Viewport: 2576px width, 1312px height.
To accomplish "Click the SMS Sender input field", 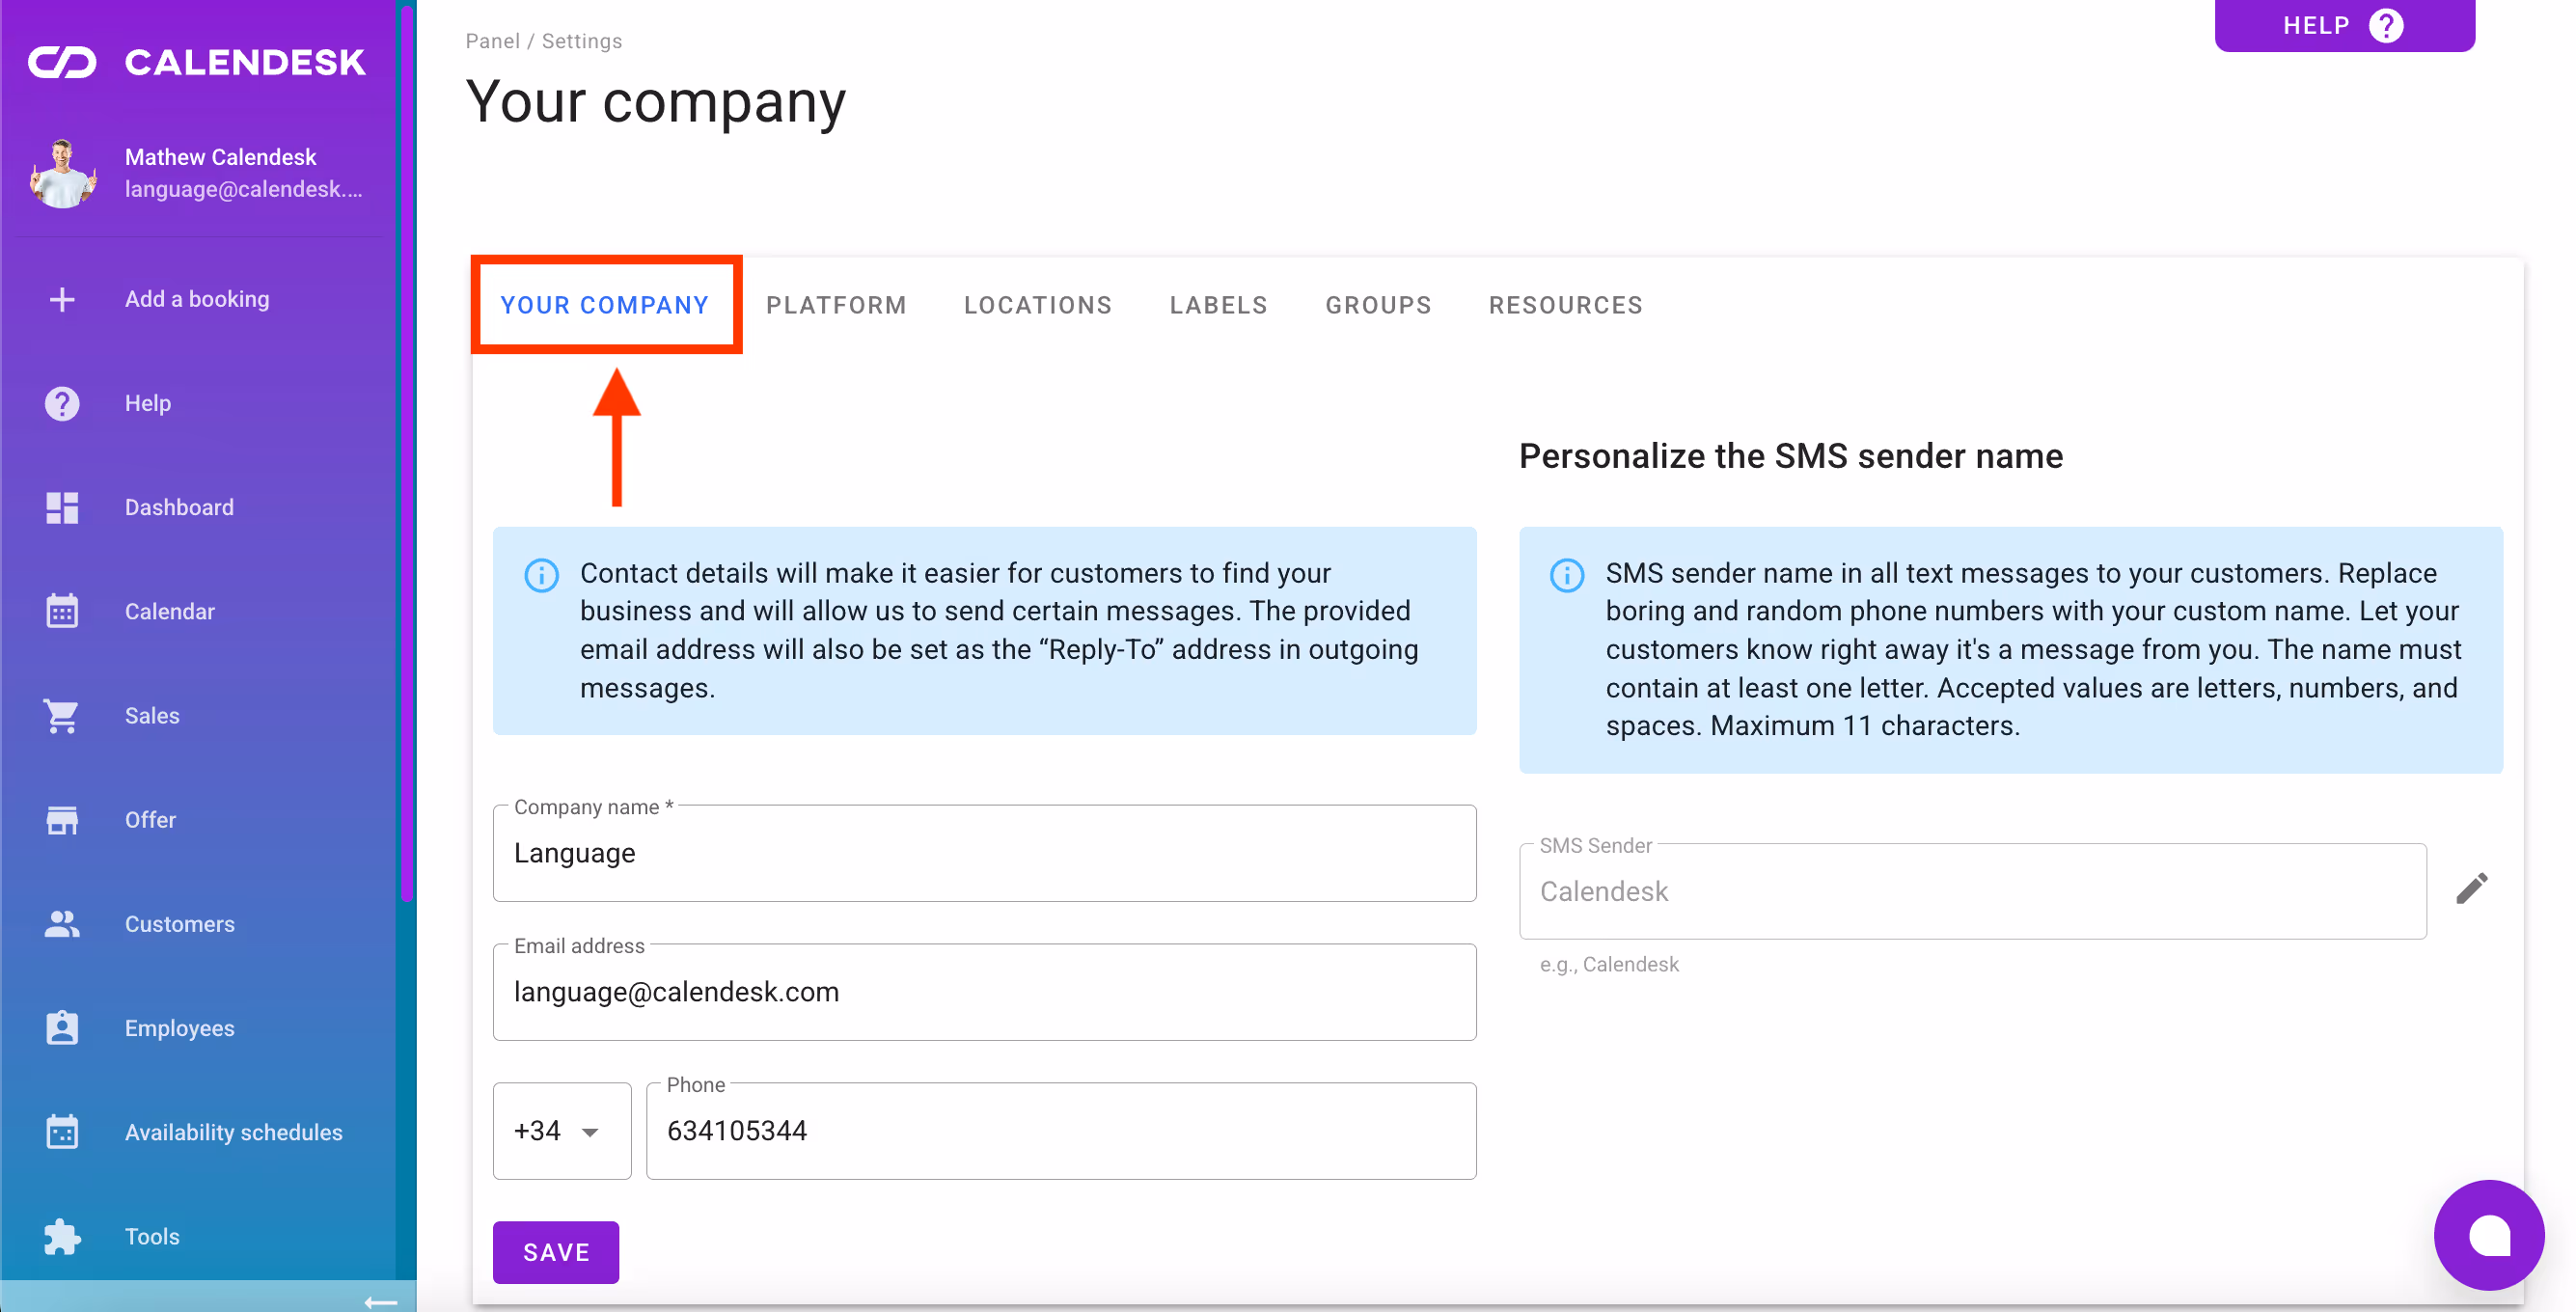I will pyautogui.click(x=1972, y=891).
